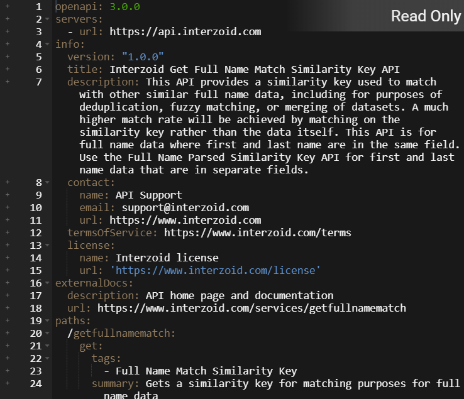Click the plus icon beside line 15

click(8, 270)
